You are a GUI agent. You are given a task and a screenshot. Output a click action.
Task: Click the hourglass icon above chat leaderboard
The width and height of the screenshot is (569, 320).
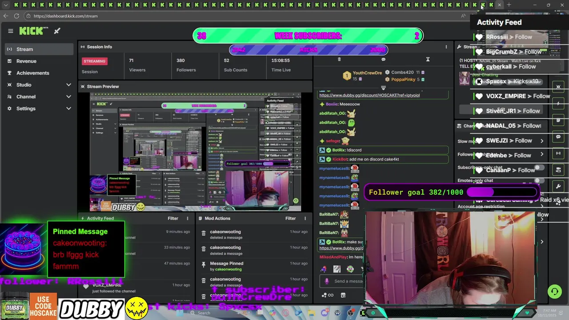click(428, 59)
